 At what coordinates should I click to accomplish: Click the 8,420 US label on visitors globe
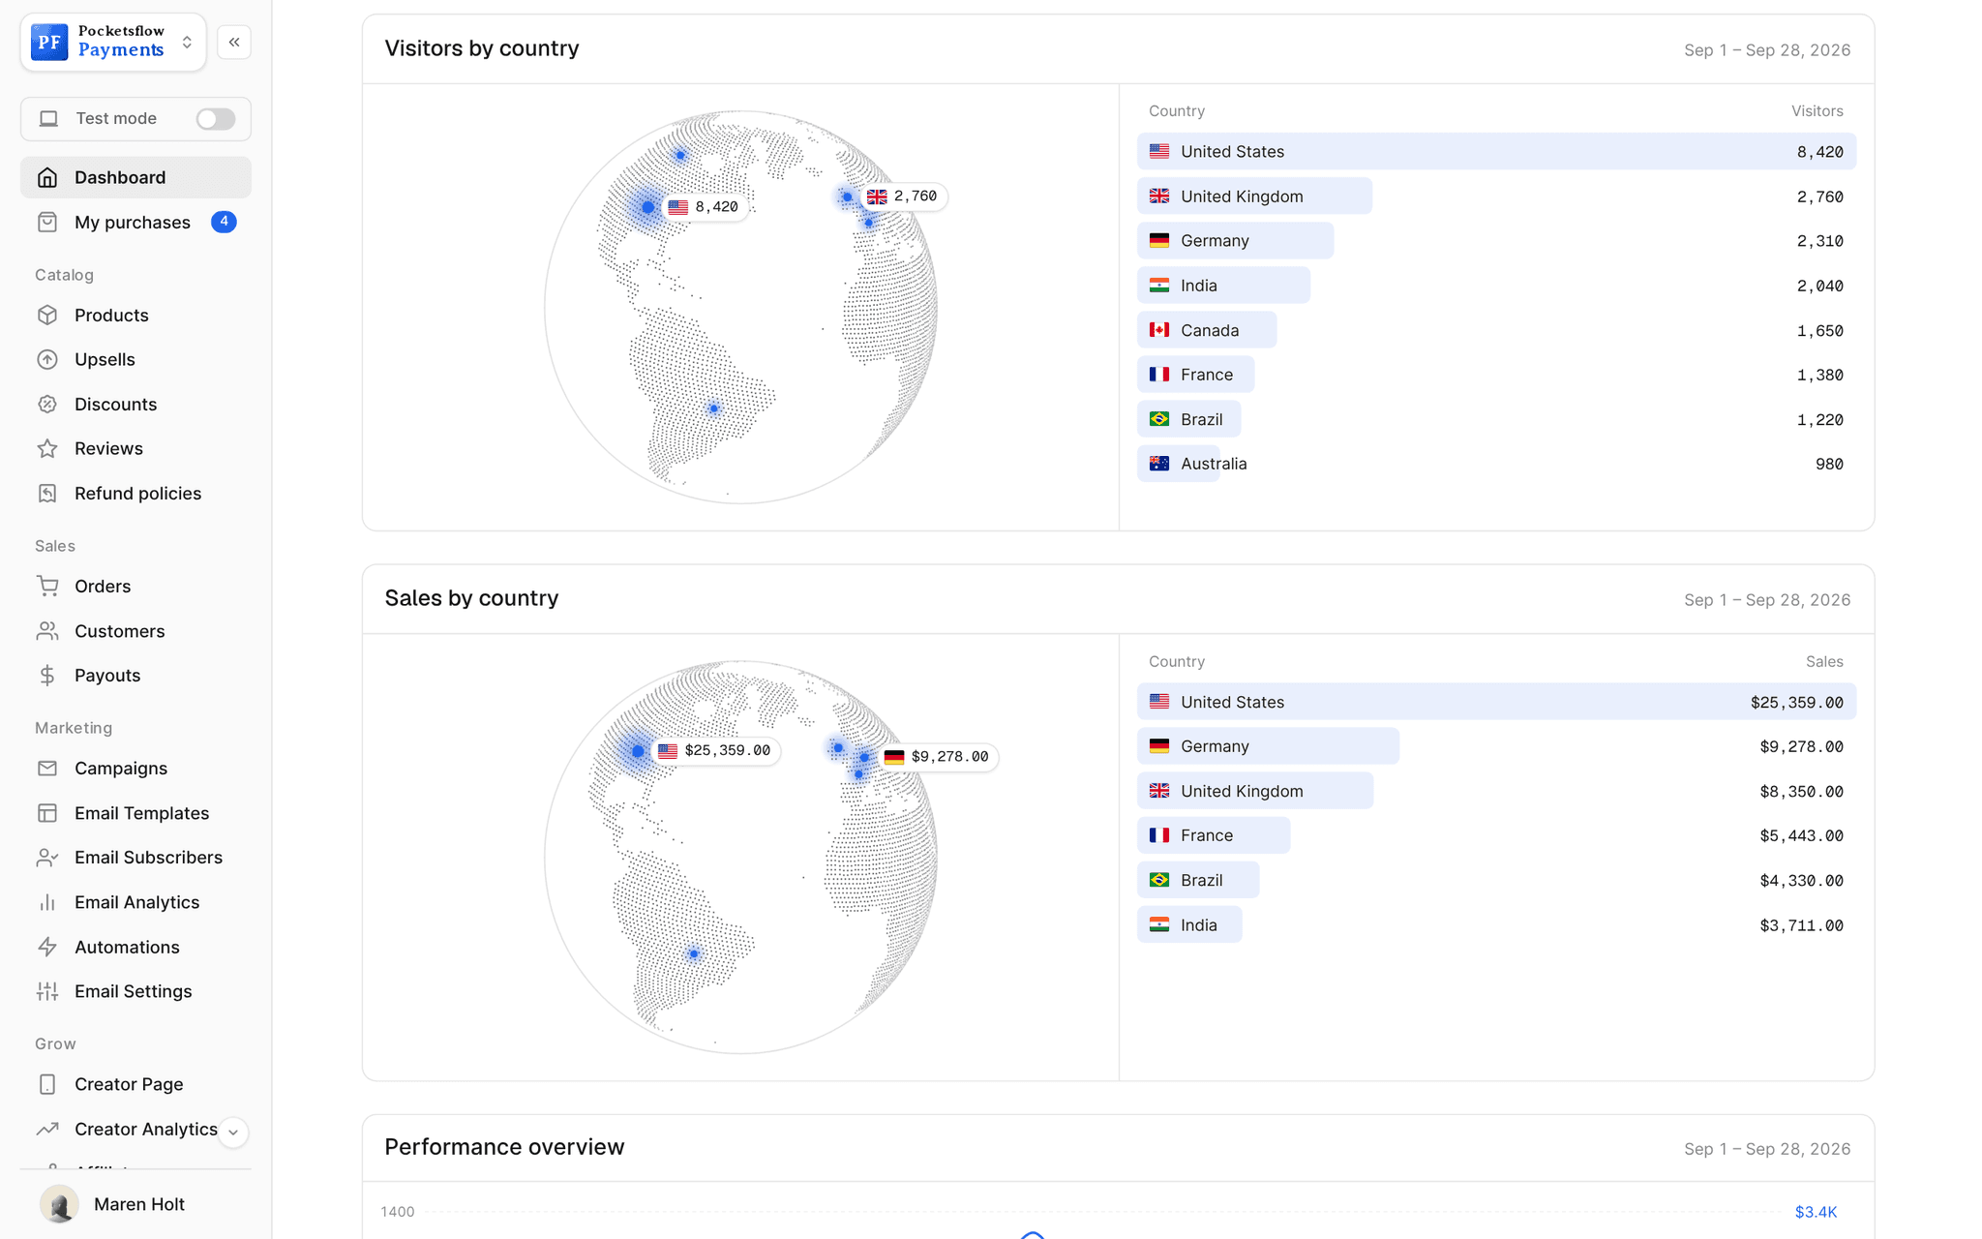click(x=705, y=207)
